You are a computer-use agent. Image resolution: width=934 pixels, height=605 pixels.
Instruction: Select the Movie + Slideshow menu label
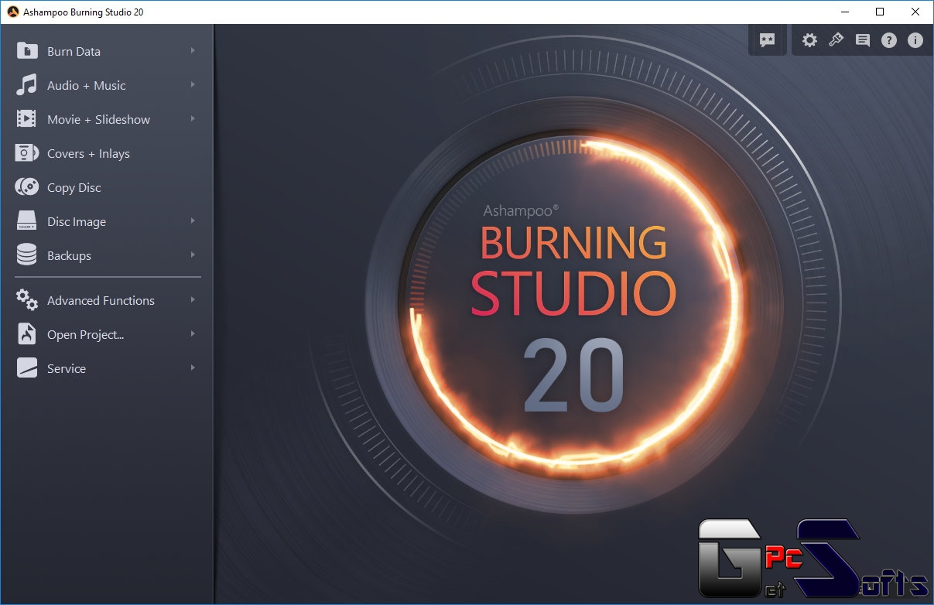click(x=98, y=120)
